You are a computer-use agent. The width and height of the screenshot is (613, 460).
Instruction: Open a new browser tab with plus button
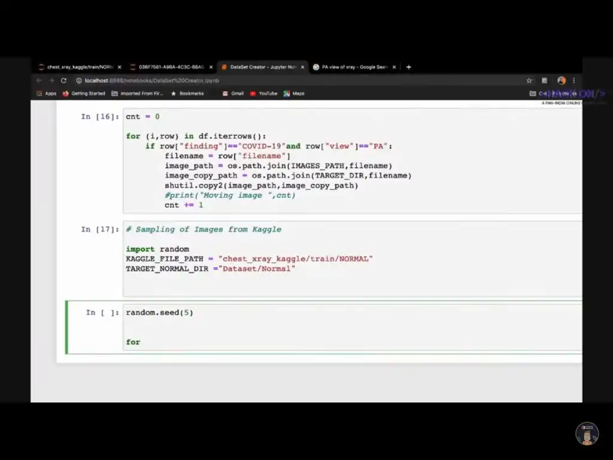(x=408, y=67)
